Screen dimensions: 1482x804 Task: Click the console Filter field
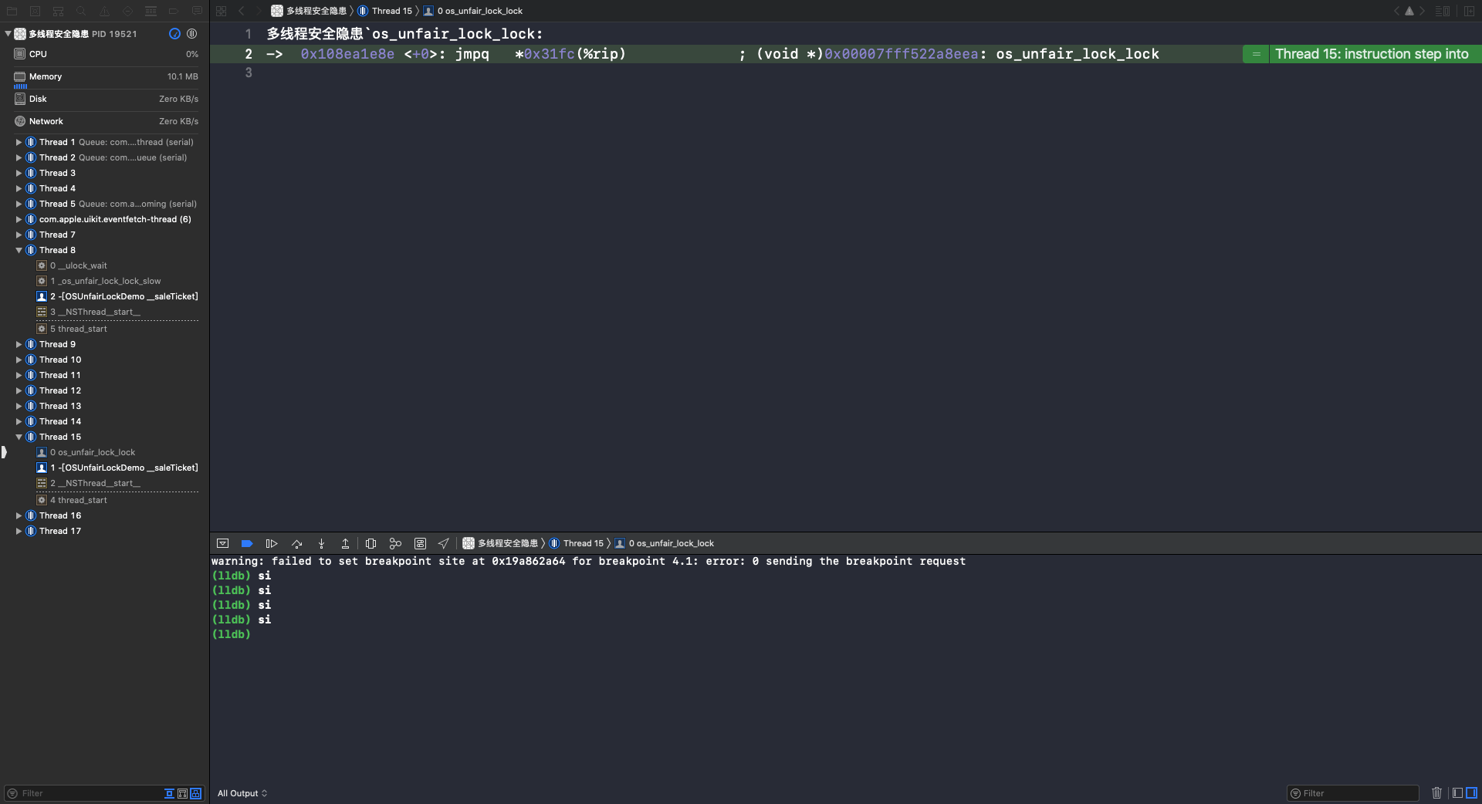pos(1353,793)
